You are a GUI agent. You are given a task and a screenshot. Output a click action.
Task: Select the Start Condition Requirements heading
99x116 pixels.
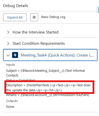(39, 43)
